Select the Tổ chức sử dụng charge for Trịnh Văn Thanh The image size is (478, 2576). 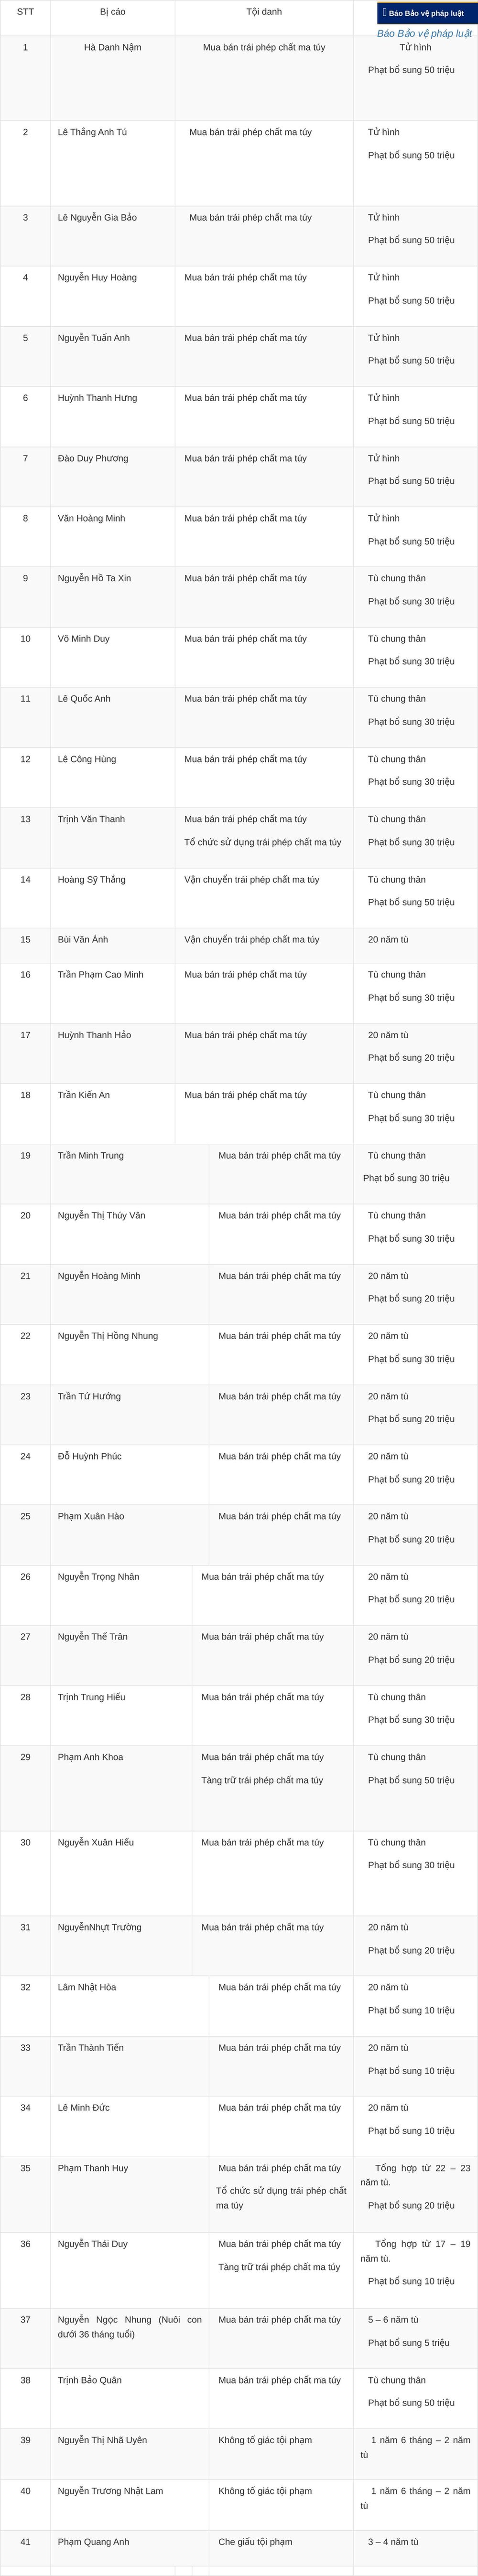coord(263,842)
